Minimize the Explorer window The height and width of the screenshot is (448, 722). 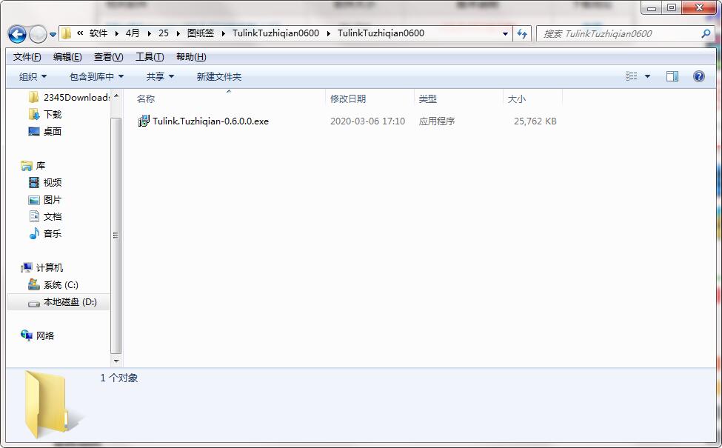coord(652,8)
